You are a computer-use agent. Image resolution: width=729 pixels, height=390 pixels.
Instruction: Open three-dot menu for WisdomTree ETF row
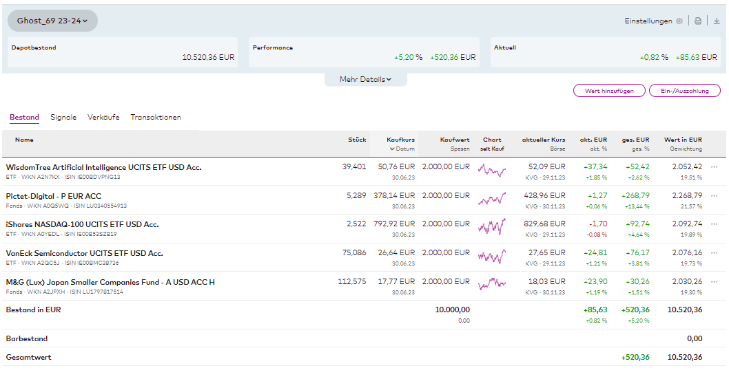[x=715, y=167]
